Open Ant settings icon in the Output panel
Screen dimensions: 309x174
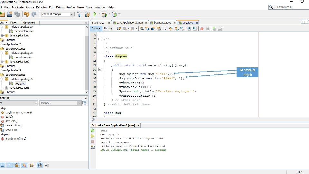click(93, 147)
